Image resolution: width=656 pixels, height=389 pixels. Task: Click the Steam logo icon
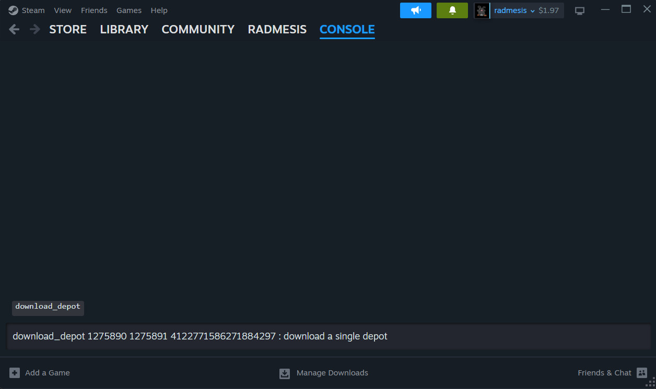(x=13, y=10)
